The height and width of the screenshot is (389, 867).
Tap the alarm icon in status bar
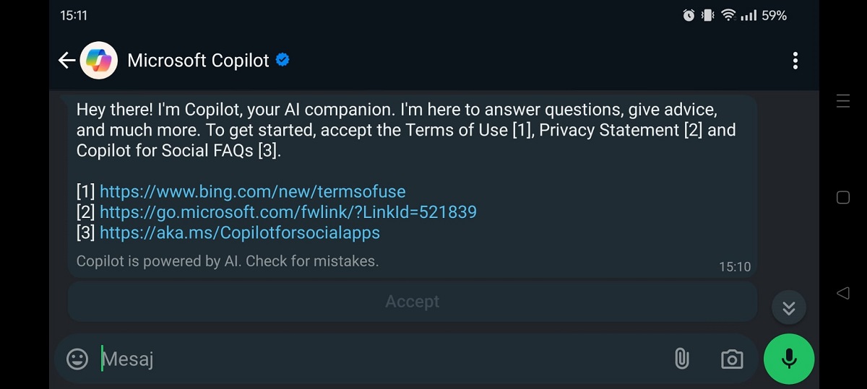point(689,15)
